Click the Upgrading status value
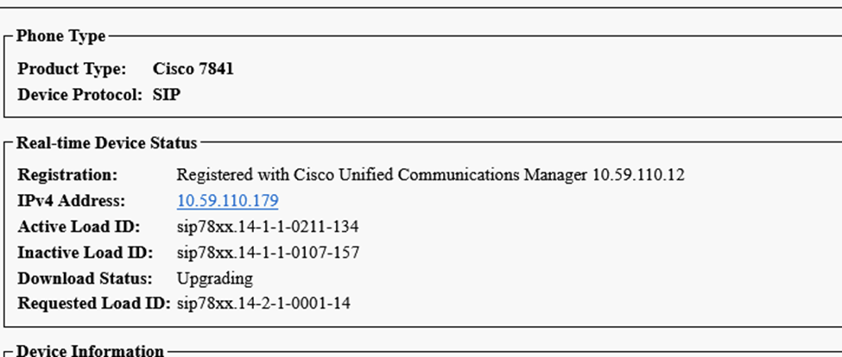 tap(214, 279)
